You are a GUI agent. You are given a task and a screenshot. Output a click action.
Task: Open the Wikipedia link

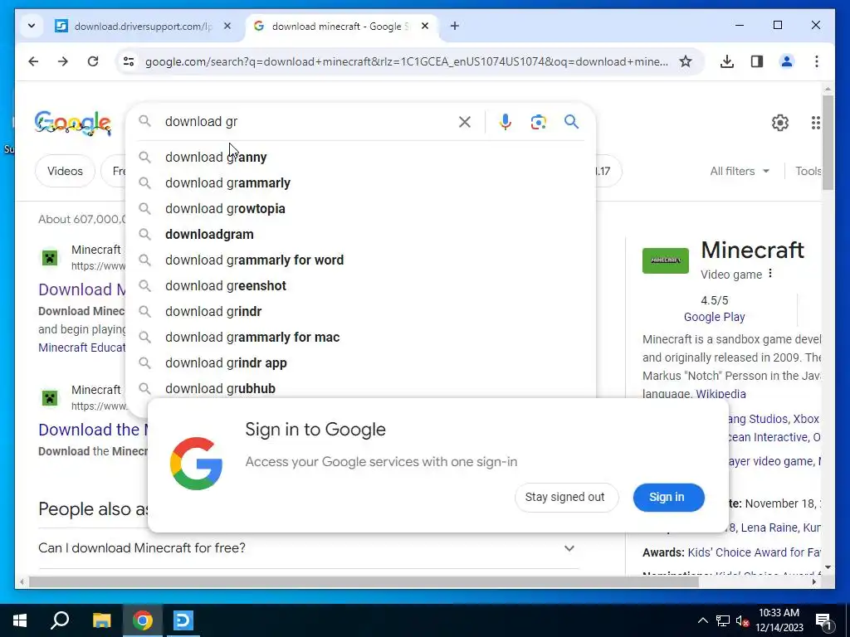pos(721,394)
